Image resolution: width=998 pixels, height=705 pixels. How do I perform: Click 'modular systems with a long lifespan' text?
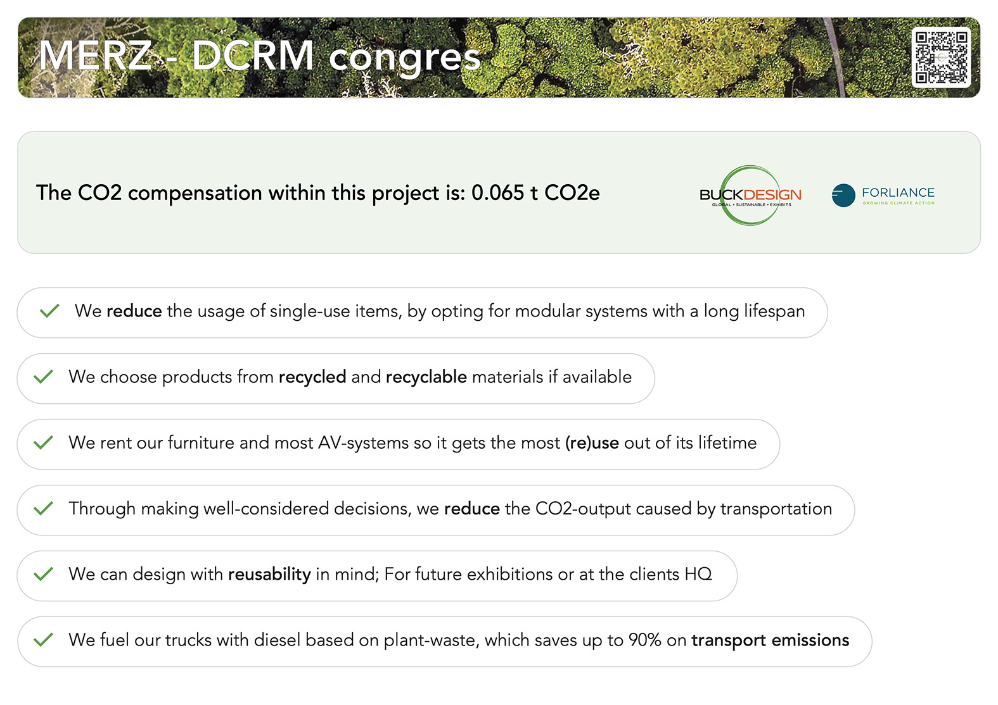(x=659, y=311)
